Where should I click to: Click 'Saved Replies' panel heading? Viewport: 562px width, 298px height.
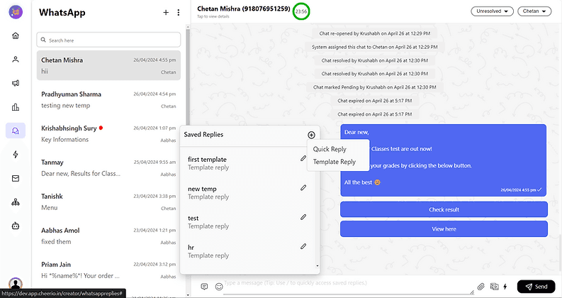tap(203, 135)
